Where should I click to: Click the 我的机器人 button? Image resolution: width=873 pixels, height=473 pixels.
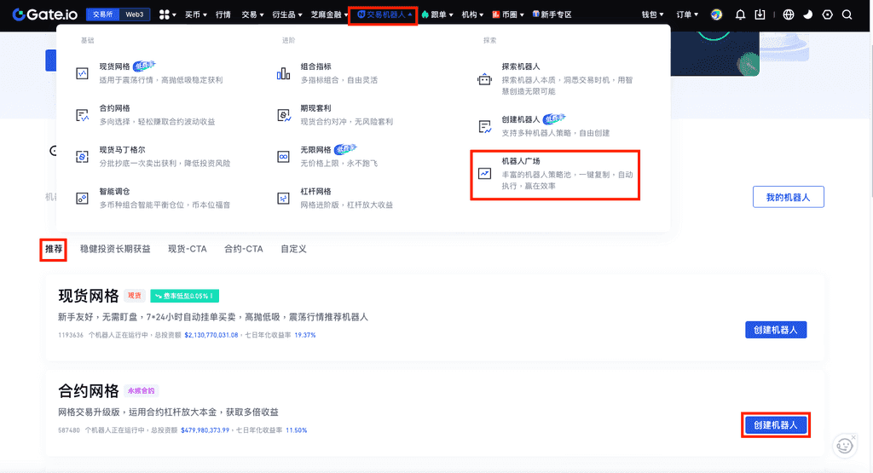click(789, 197)
